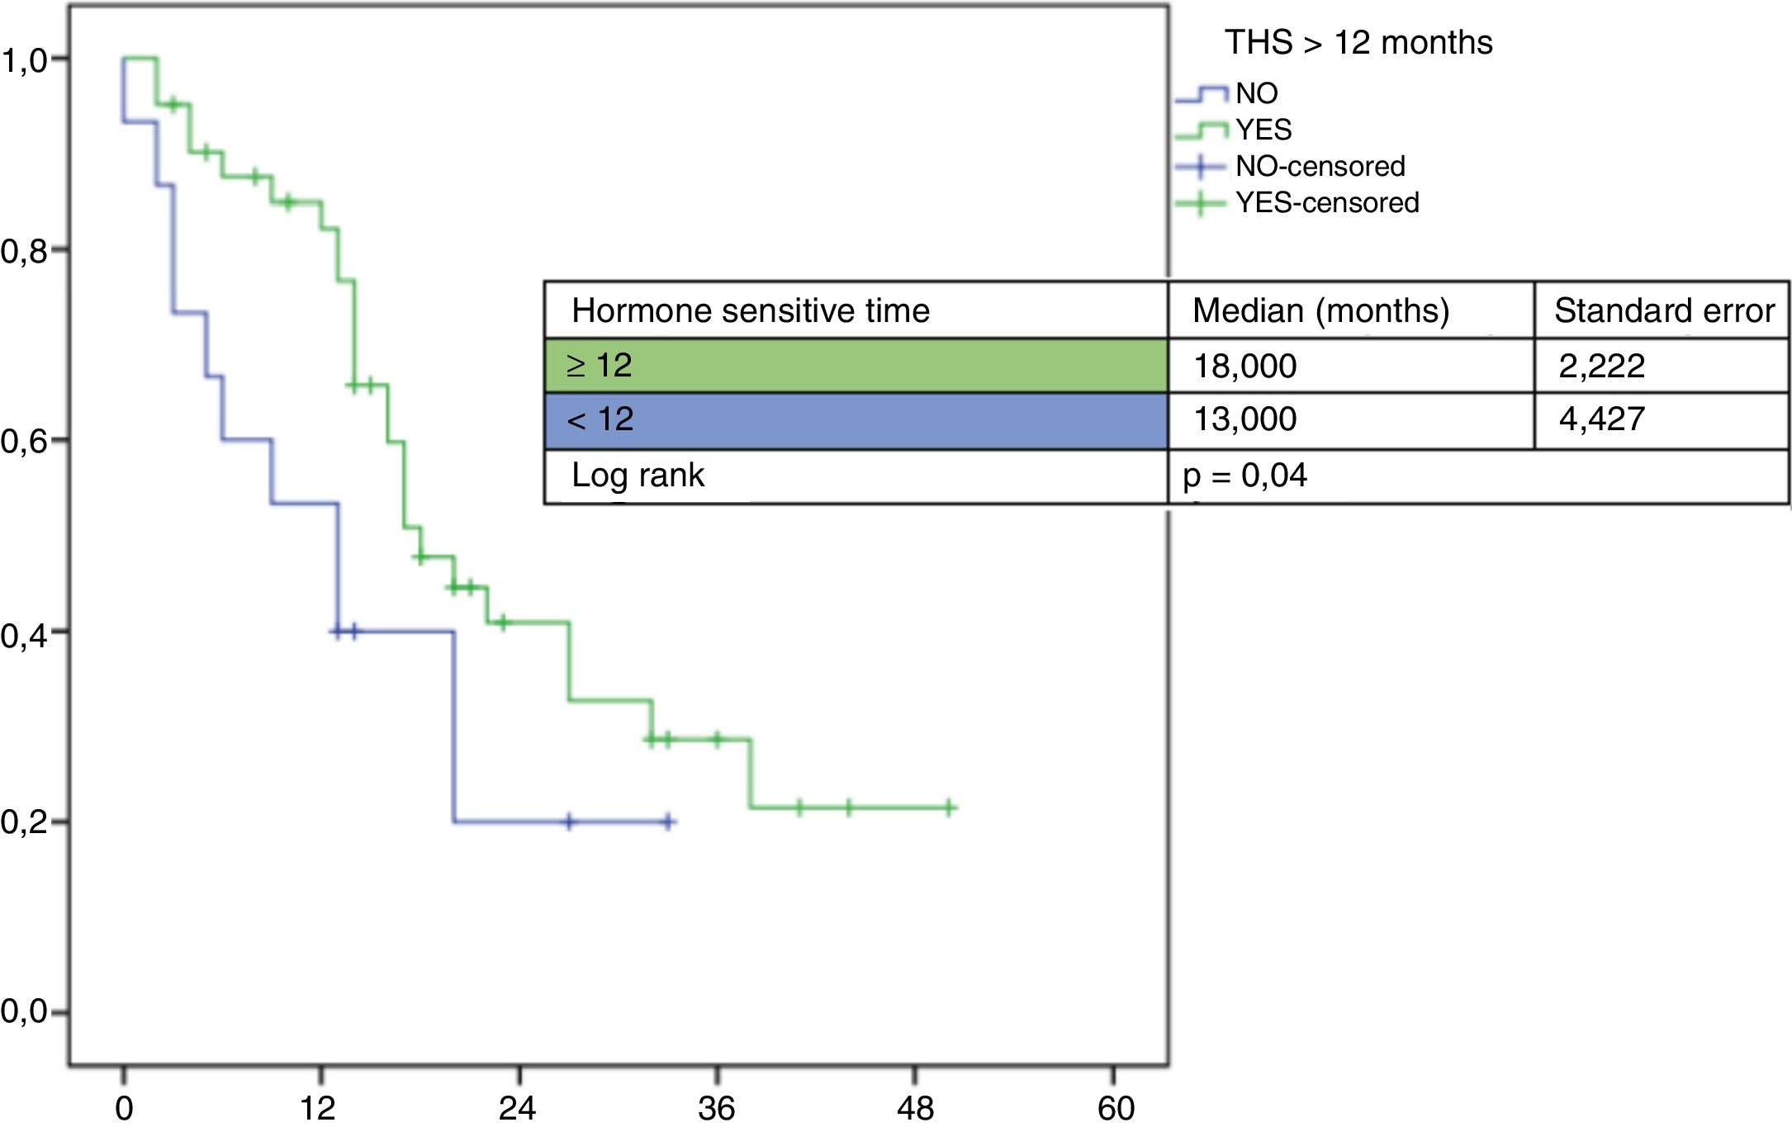Image resolution: width=1792 pixels, height=1127 pixels.
Task: Click the last blue censor mark near month 33
Action: click(x=669, y=822)
